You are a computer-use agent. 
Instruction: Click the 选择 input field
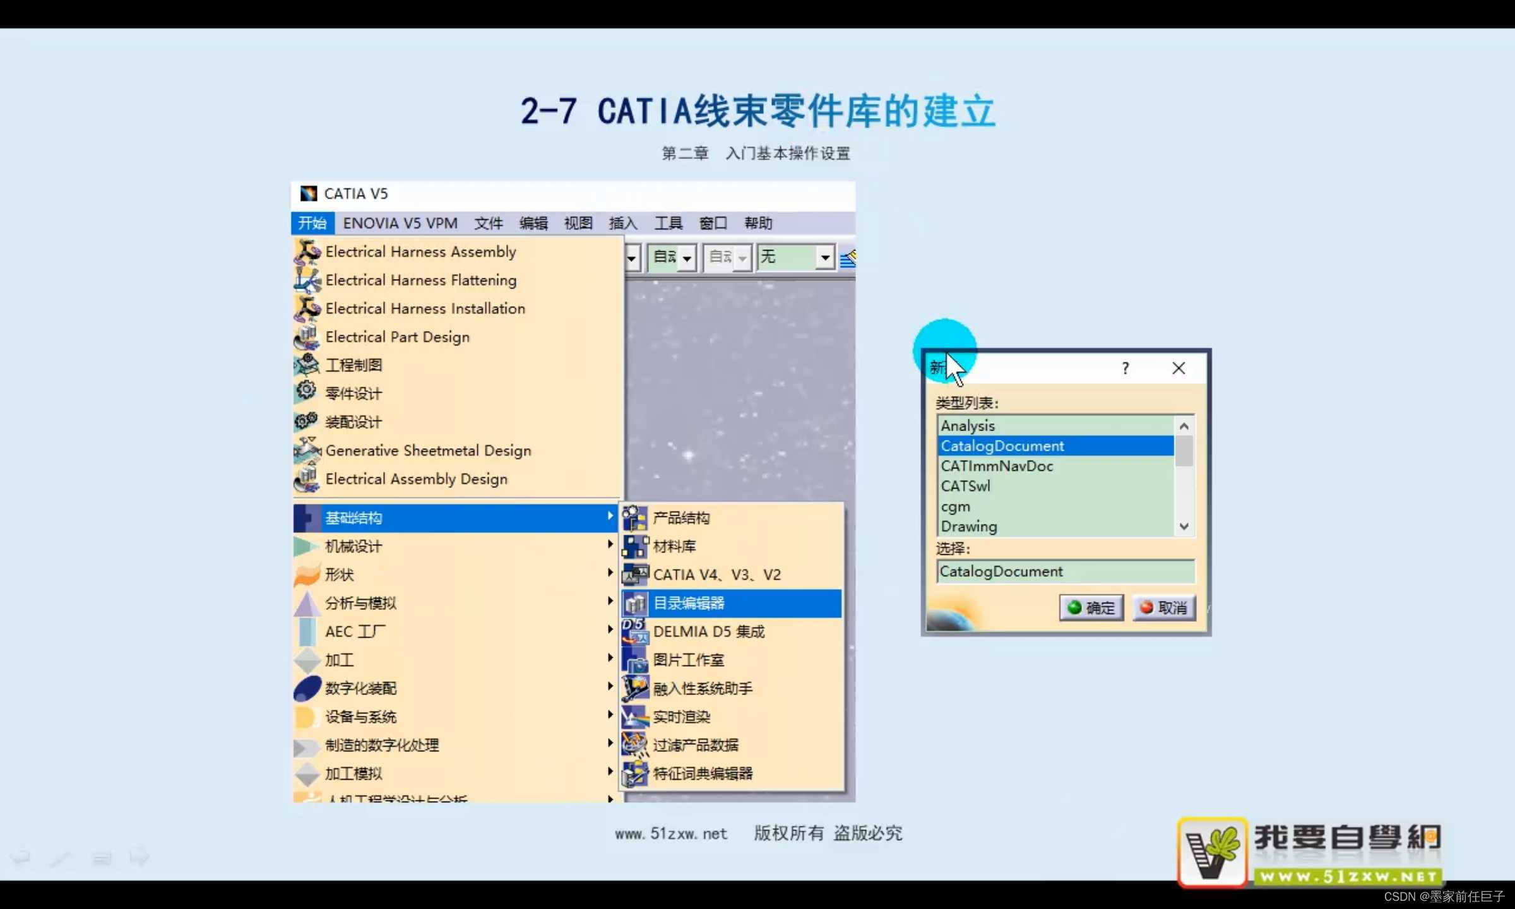pos(1065,572)
